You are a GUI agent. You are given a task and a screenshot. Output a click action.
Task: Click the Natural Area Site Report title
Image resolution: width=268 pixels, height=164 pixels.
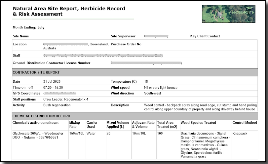[69, 11]
